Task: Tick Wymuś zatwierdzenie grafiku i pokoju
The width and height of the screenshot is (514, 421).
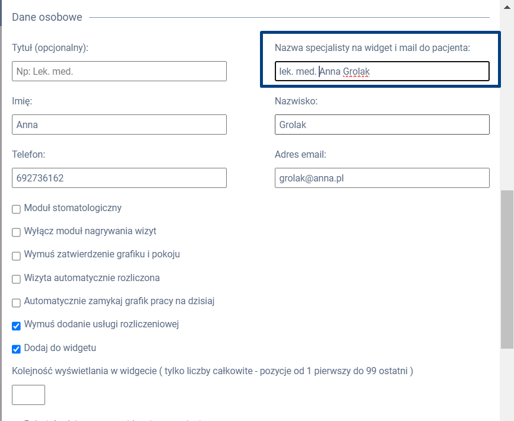Action: click(17, 256)
